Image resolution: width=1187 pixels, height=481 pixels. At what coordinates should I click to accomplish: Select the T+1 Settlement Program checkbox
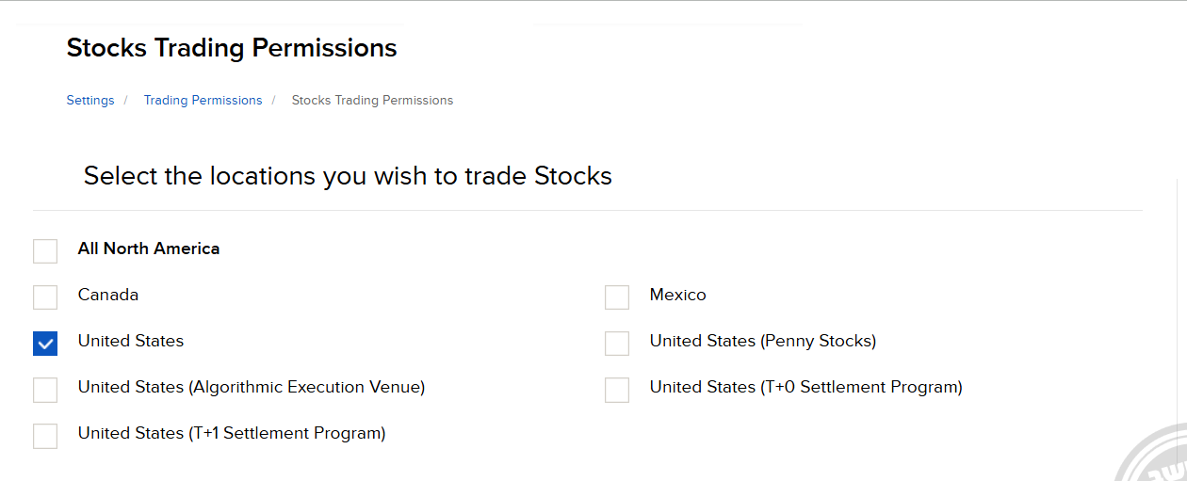pyautogui.click(x=45, y=436)
